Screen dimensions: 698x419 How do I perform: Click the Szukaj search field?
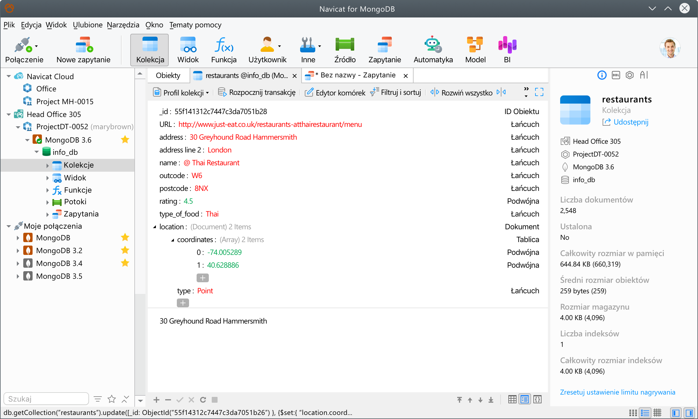[46, 399]
